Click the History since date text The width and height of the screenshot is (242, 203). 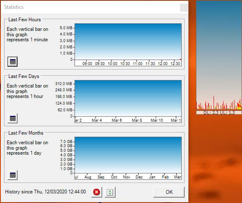(45, 192)
